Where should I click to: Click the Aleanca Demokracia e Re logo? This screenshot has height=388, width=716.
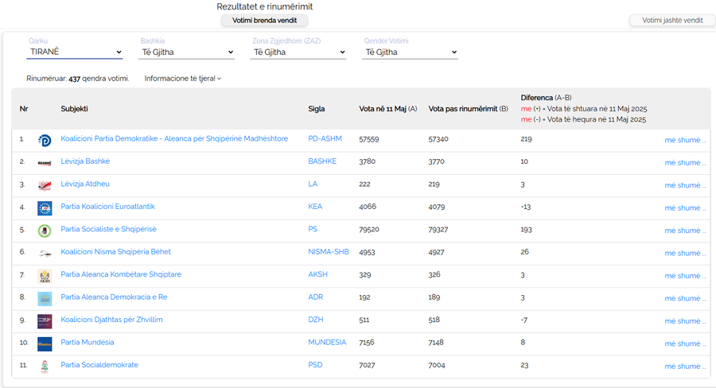(45, 298)
